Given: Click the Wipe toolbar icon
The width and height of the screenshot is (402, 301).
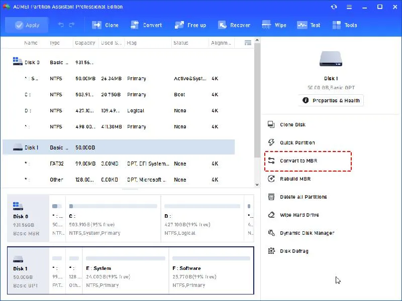Looking at the screenshot, I should [x=266, y=25].
